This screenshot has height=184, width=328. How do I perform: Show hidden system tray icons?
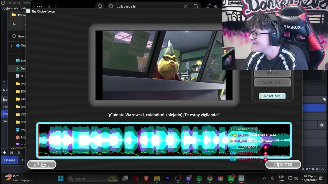click(264, 178)
